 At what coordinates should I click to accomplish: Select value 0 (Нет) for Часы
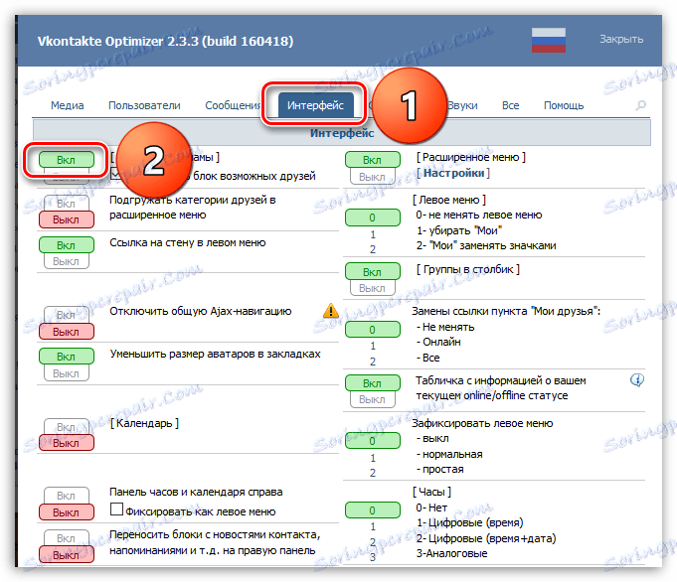tap(373, 509)
